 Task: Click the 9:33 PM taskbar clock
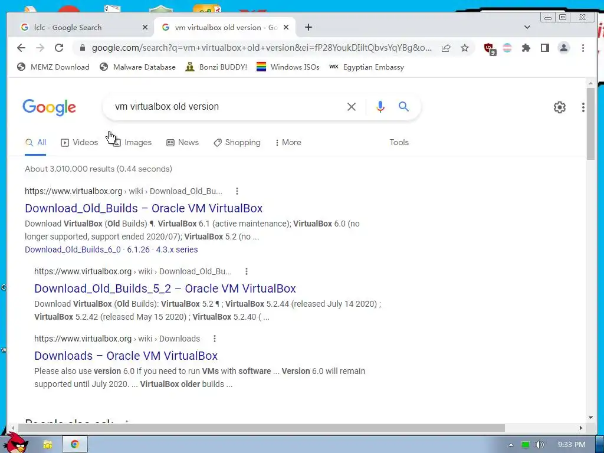click(571, 445)
